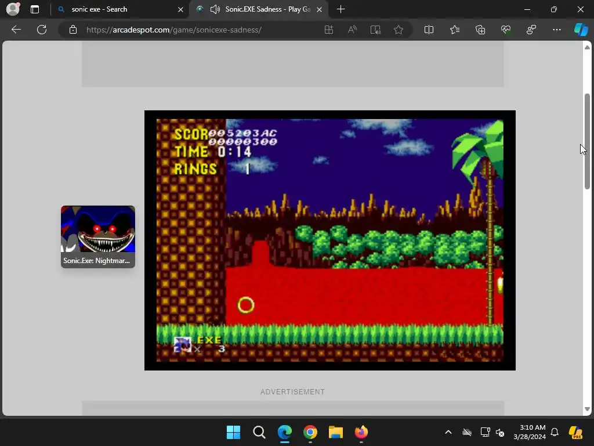Open the Favorites list

coord(455,30)
